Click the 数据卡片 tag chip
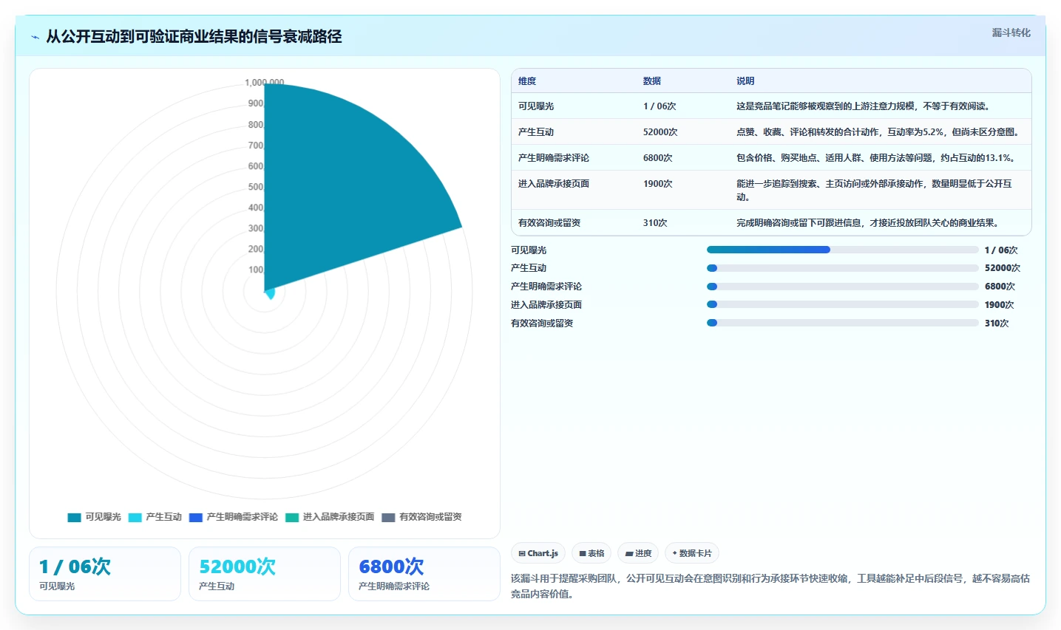 point(692,553)
